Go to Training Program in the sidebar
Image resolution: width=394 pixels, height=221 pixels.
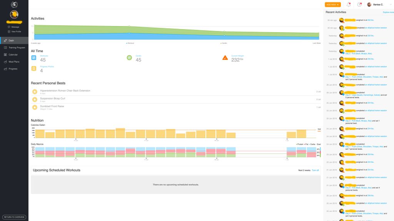[14, 48]
